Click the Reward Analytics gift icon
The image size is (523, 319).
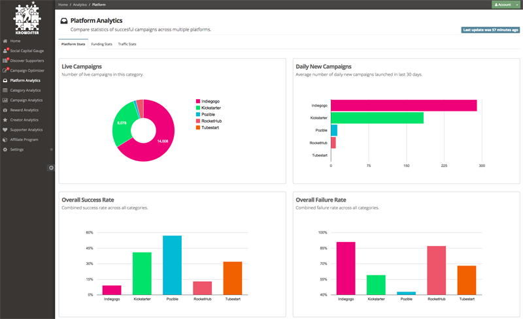click(5, 110)
